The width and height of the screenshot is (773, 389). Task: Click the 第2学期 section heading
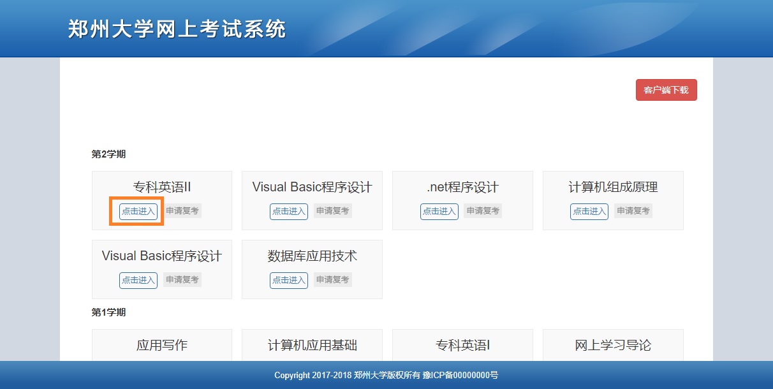click(108, 154)
